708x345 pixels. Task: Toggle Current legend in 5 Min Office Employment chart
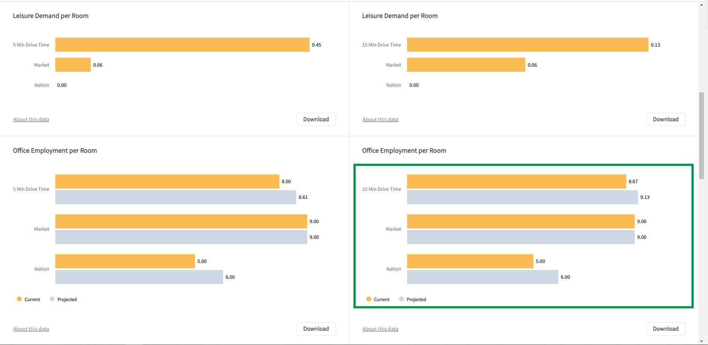point(28,299)
